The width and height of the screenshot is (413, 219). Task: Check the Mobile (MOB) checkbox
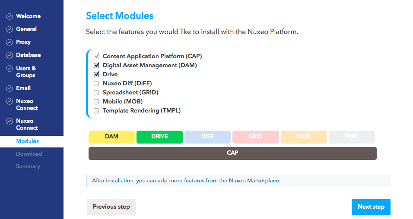pos(96,102)
